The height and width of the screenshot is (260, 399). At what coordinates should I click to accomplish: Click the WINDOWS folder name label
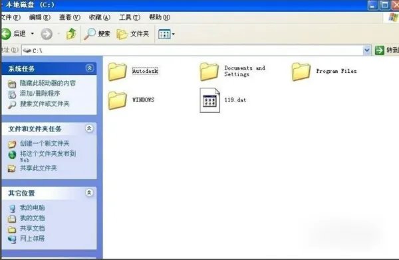(x=143, y=99)
